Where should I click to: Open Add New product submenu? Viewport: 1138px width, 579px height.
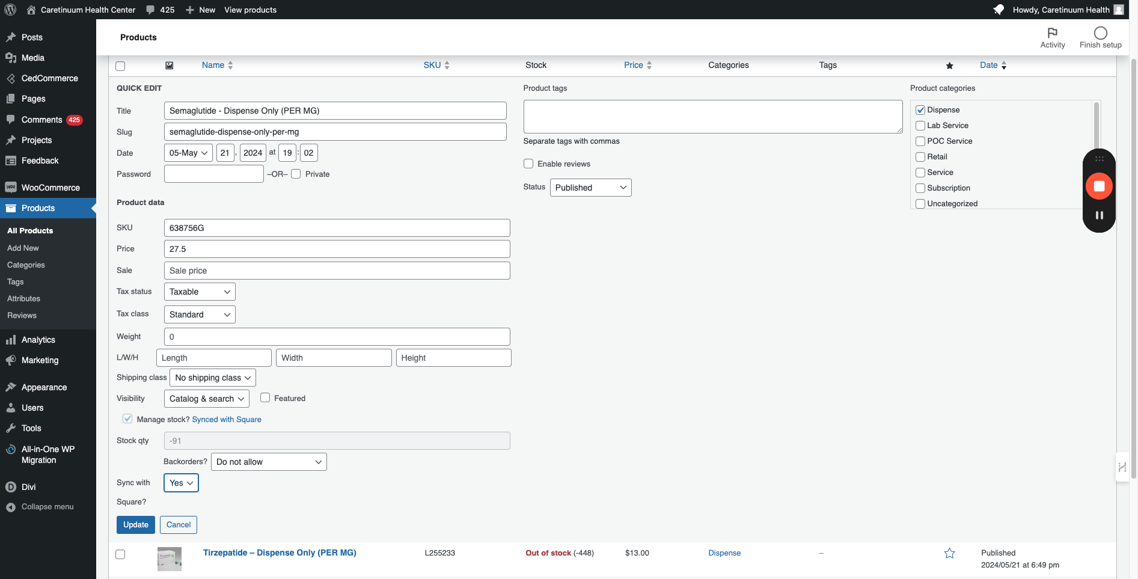click(x=23, y=248)
